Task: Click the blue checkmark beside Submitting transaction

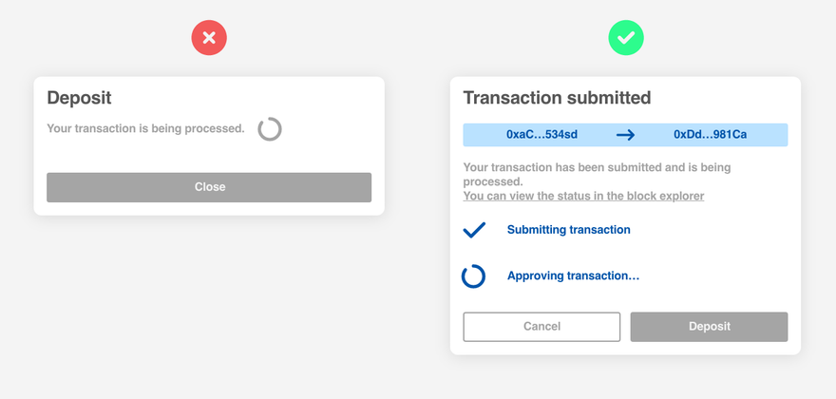Action: 474,230
